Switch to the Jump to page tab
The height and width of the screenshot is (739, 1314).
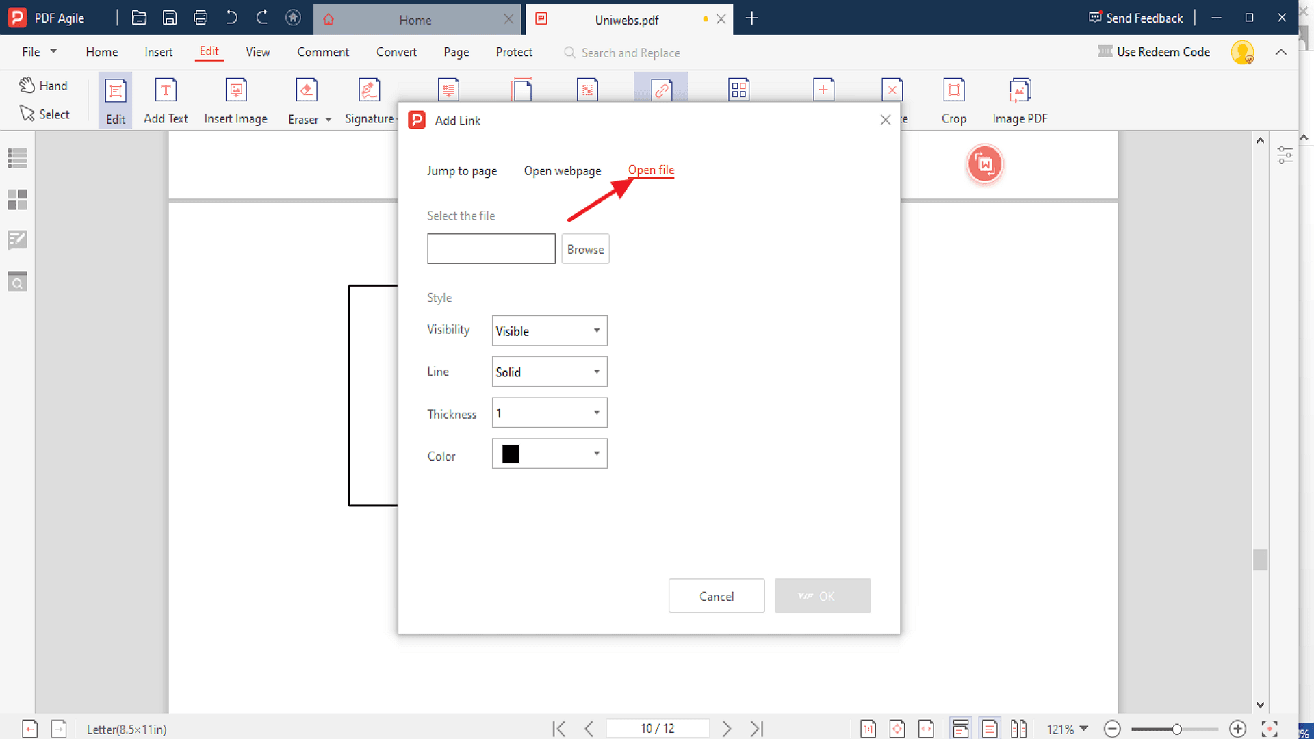tap(463, 170)
